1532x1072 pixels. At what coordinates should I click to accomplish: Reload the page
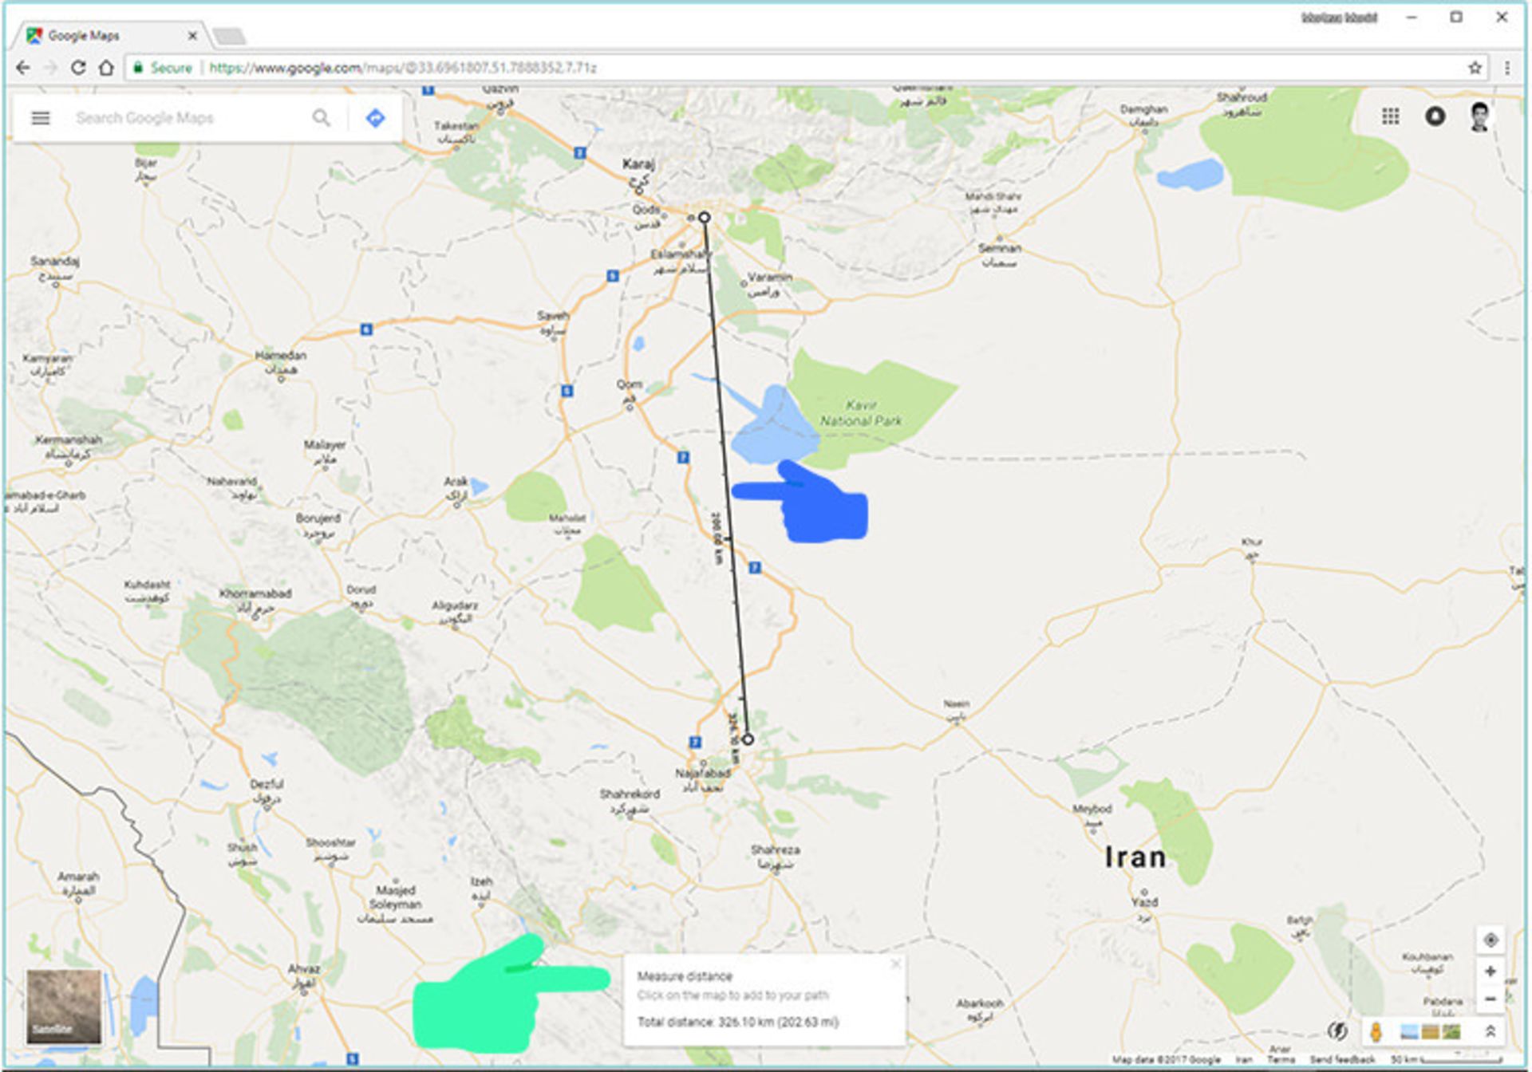78,68
